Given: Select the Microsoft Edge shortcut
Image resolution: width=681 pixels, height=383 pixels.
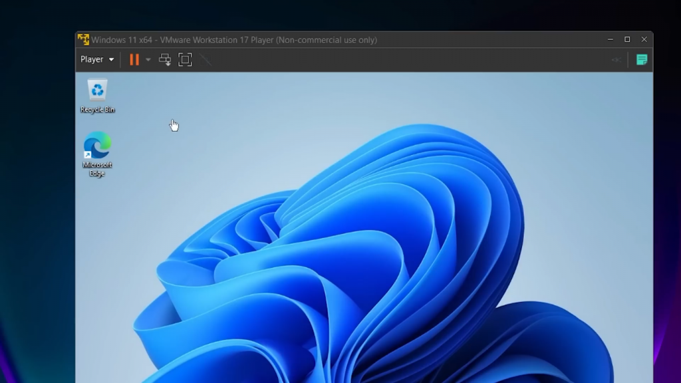Looking at the screenshot, I should (97, 154).
